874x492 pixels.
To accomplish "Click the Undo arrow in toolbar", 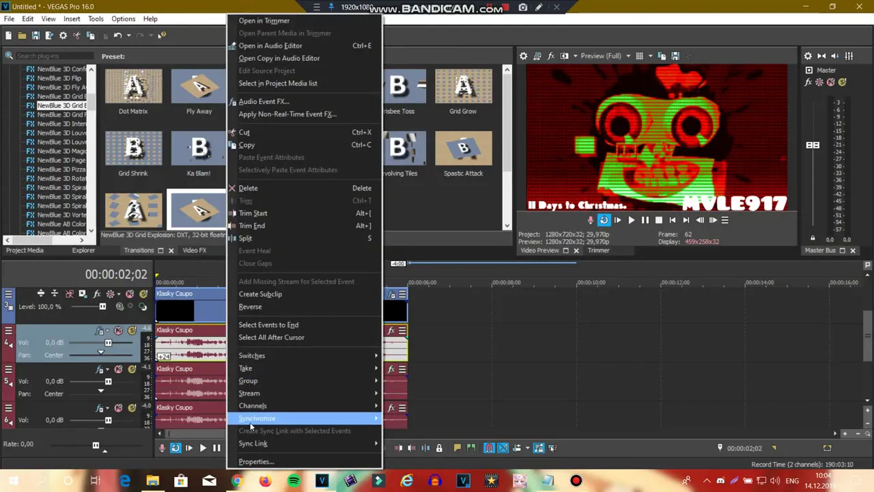I will (117, 36).
